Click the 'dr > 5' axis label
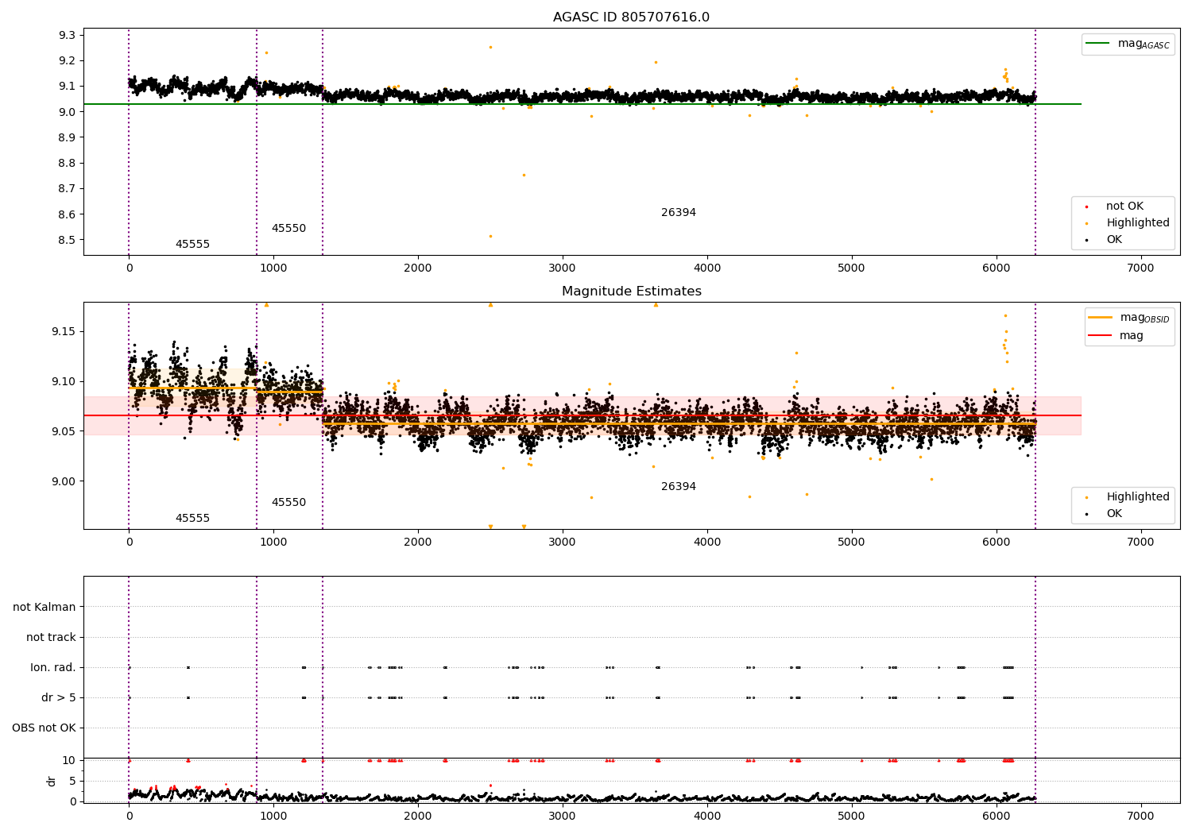 pos(59,697)
